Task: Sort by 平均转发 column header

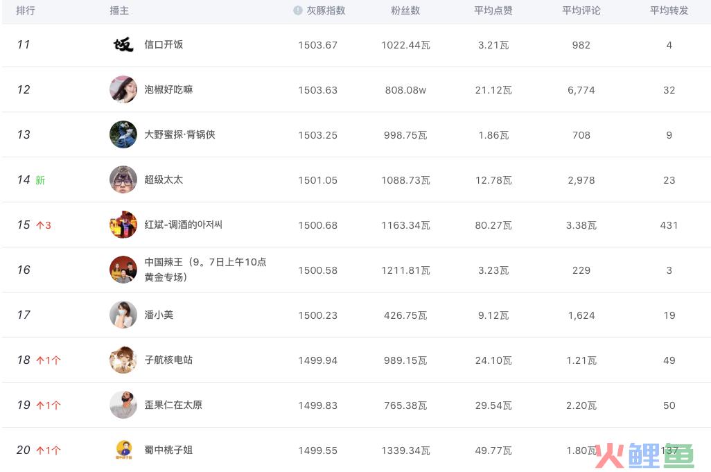Action: [669, 10]
